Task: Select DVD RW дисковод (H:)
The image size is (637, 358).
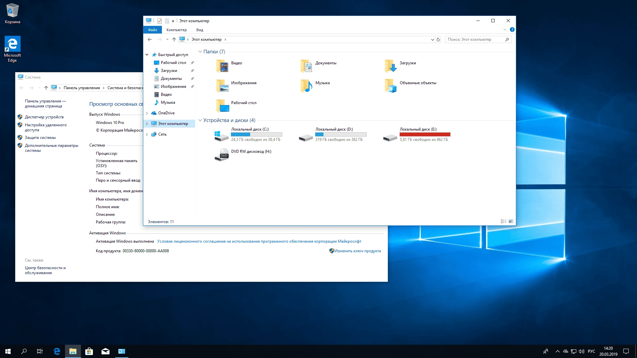Action: click(243, 154)
